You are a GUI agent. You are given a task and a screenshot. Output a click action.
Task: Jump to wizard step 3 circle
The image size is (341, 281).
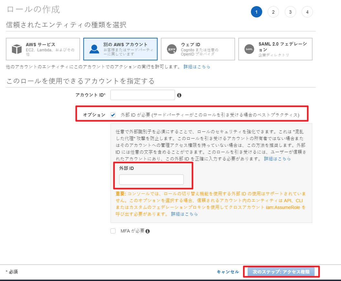(x=290, y=12)
